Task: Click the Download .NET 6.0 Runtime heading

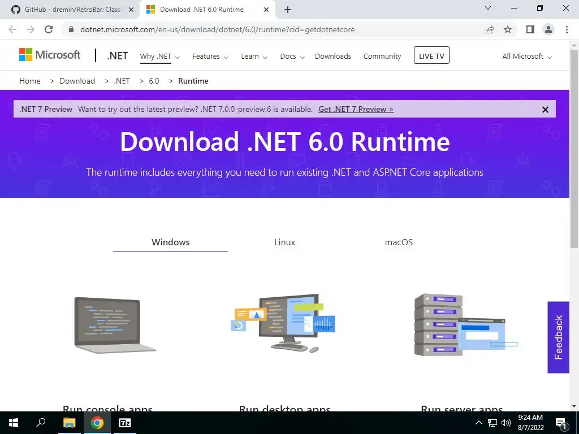Action: click(285, 142)
